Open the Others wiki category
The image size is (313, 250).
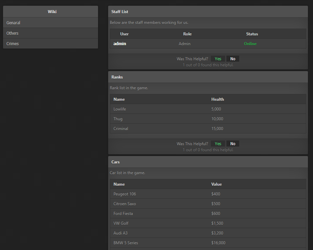tap(12, 33)
